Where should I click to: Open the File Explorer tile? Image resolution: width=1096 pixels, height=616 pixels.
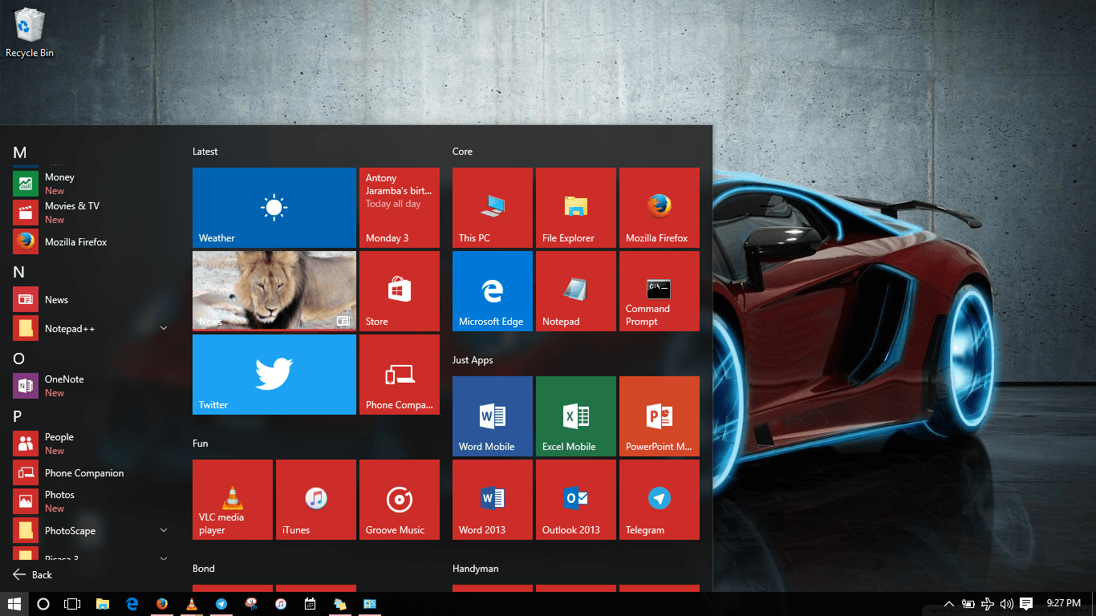click(x=576, y=208)
